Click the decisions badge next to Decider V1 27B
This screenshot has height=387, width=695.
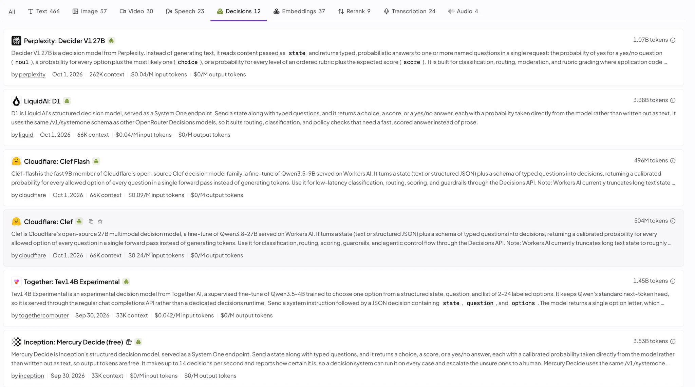[111, 41]
